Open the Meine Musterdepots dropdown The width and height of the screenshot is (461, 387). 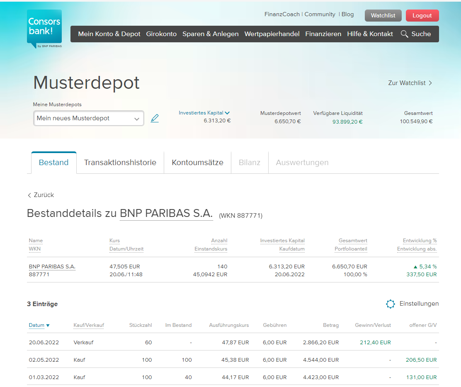click(x=88, y=118)
